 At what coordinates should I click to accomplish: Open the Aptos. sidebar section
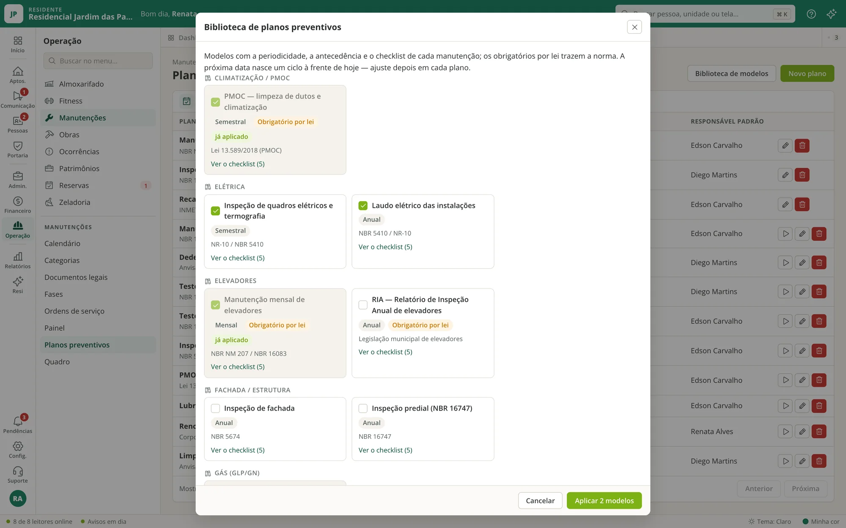[17, 75]
